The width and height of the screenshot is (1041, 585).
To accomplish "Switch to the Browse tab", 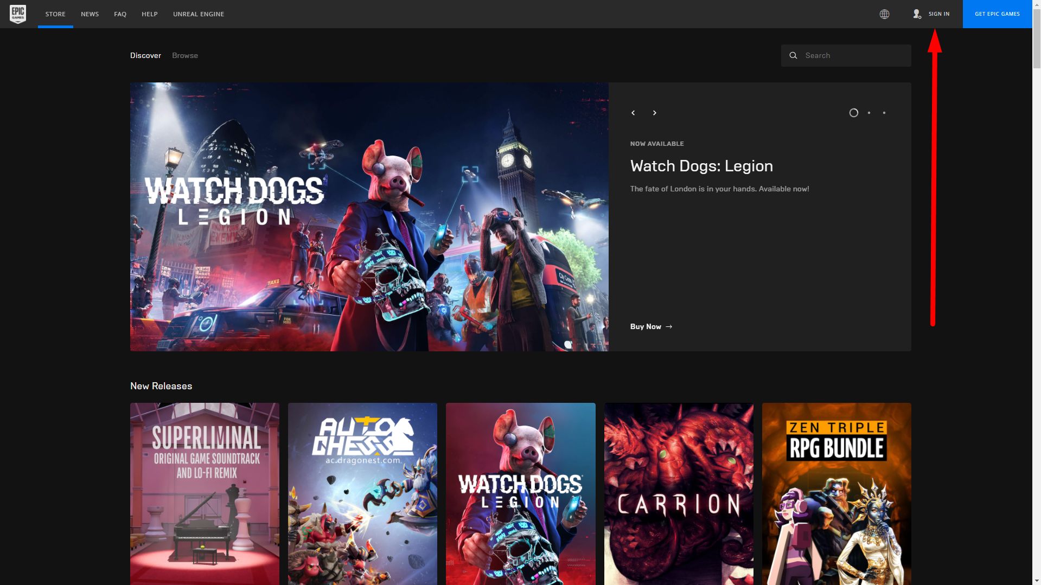I will click(x=185, y=55).
